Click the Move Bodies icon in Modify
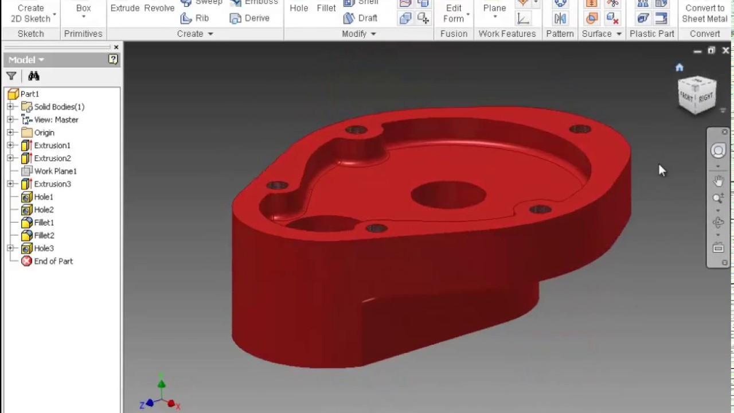734x413 pixels. 423,18
